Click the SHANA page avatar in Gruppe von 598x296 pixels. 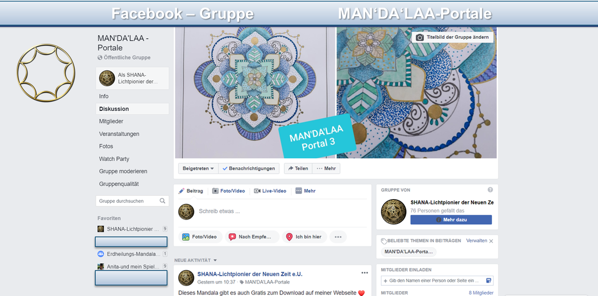pyautogui.click(x=393, y=212)
